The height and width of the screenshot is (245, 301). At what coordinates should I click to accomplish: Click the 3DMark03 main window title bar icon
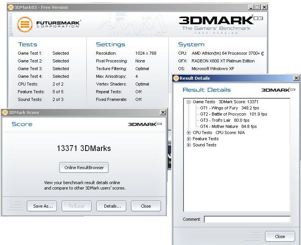(10, 7)
